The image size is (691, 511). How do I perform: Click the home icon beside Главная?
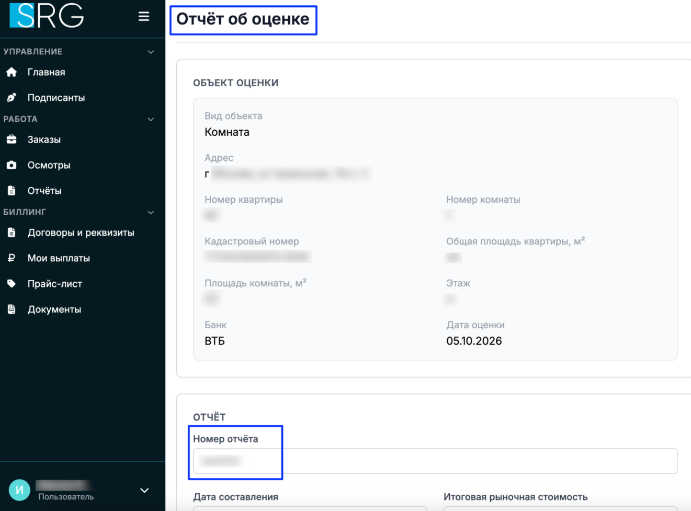[x=12, y=72]
